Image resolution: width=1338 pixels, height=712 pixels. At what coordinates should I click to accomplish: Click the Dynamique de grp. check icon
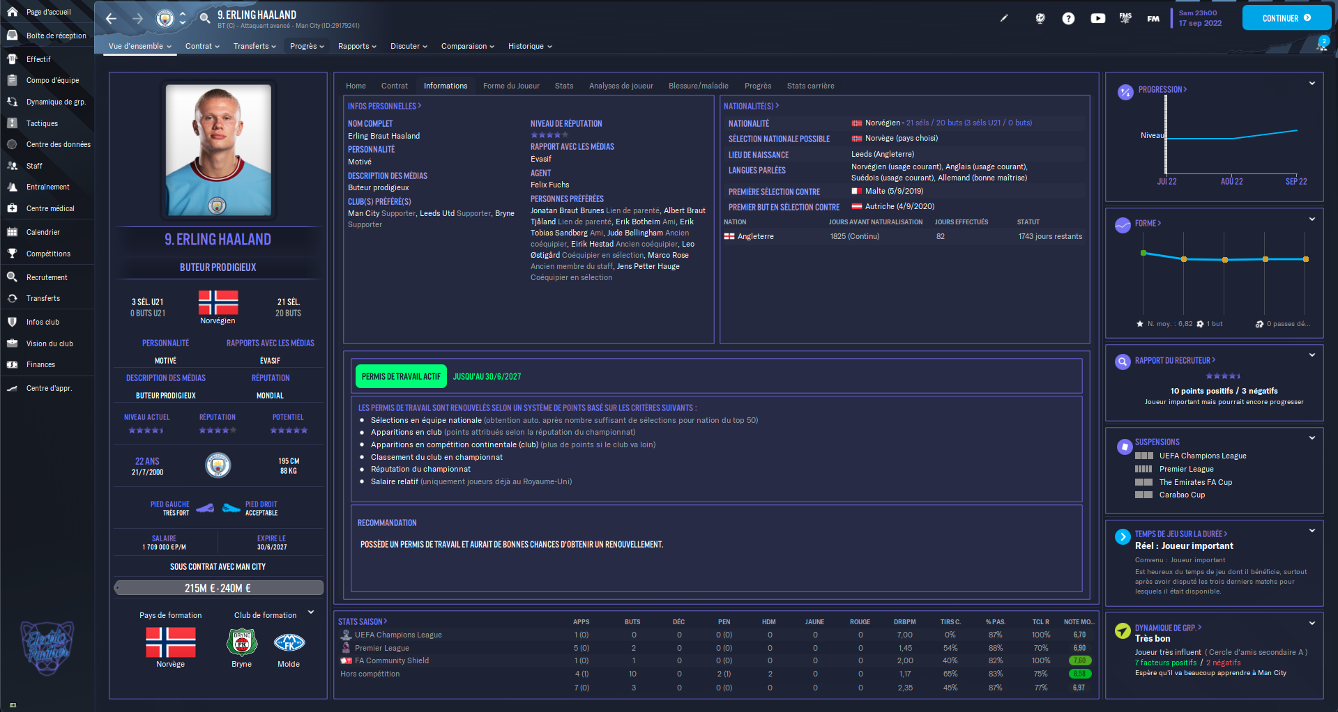tap(1123, 630)
